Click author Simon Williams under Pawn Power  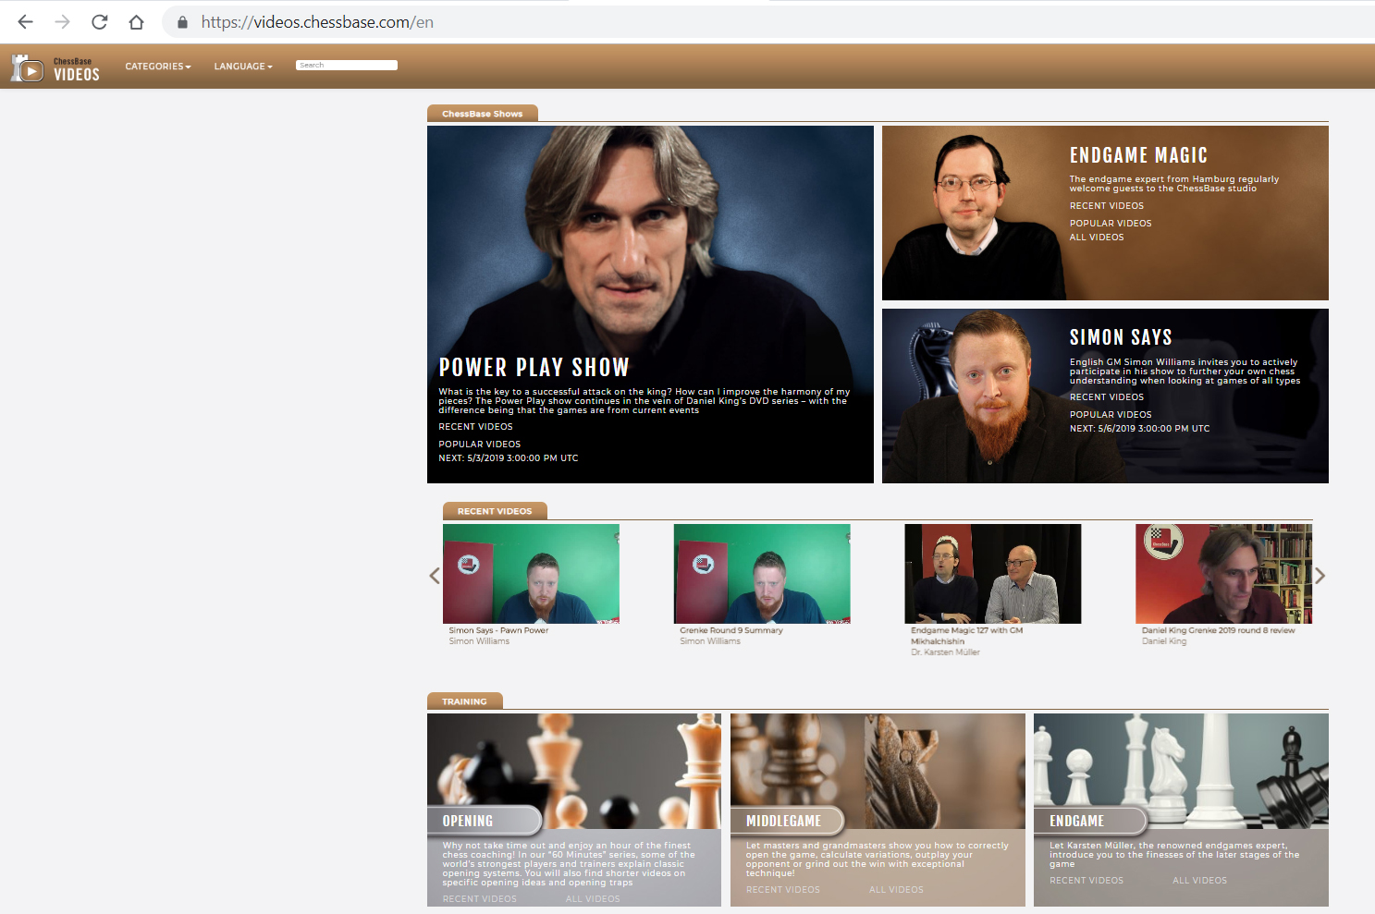pos(479,641)
